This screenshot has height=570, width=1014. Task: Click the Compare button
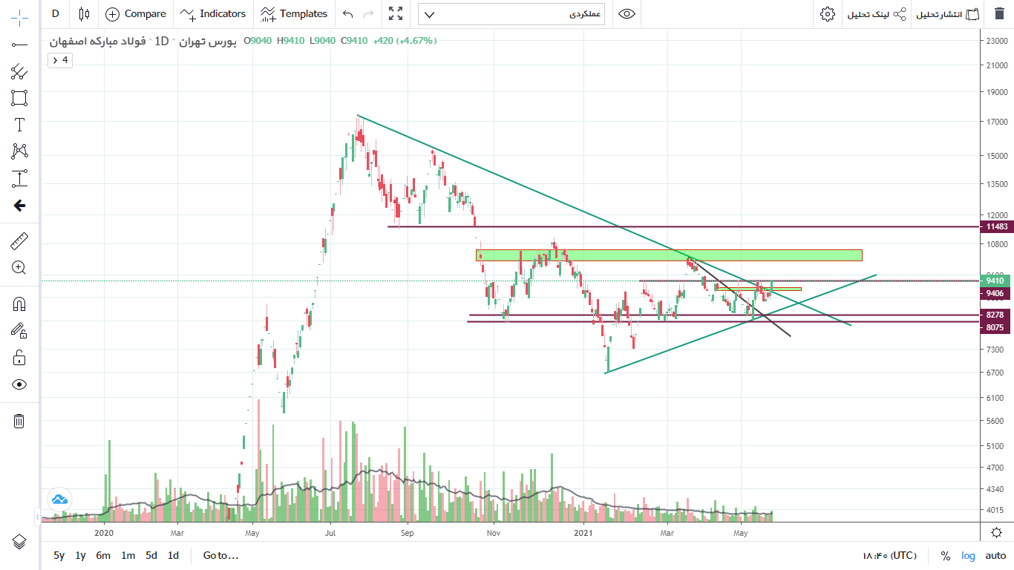pos(136,14)
